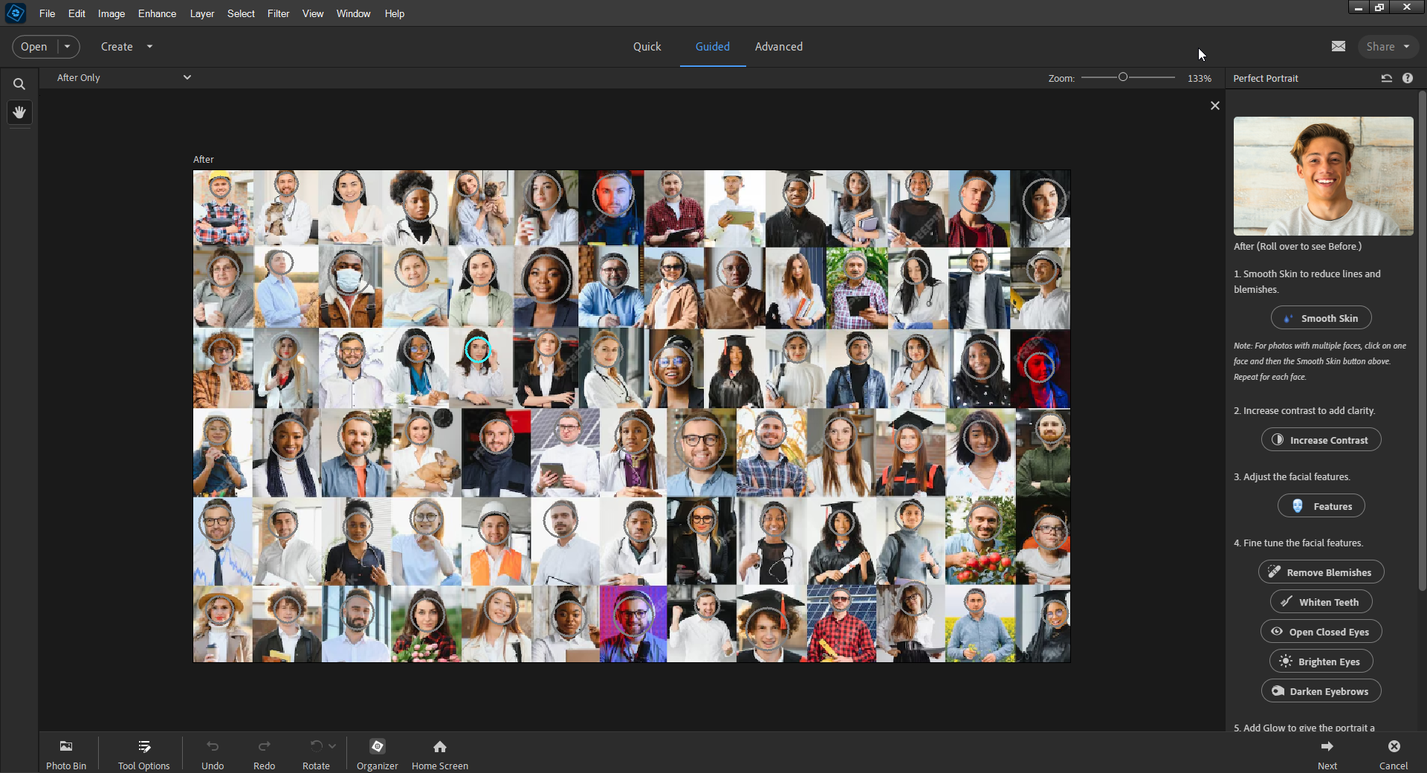Expand the Open button dropdown arrow
Viewport: 1427px width, 773px height.
click(x=68, y=46)
